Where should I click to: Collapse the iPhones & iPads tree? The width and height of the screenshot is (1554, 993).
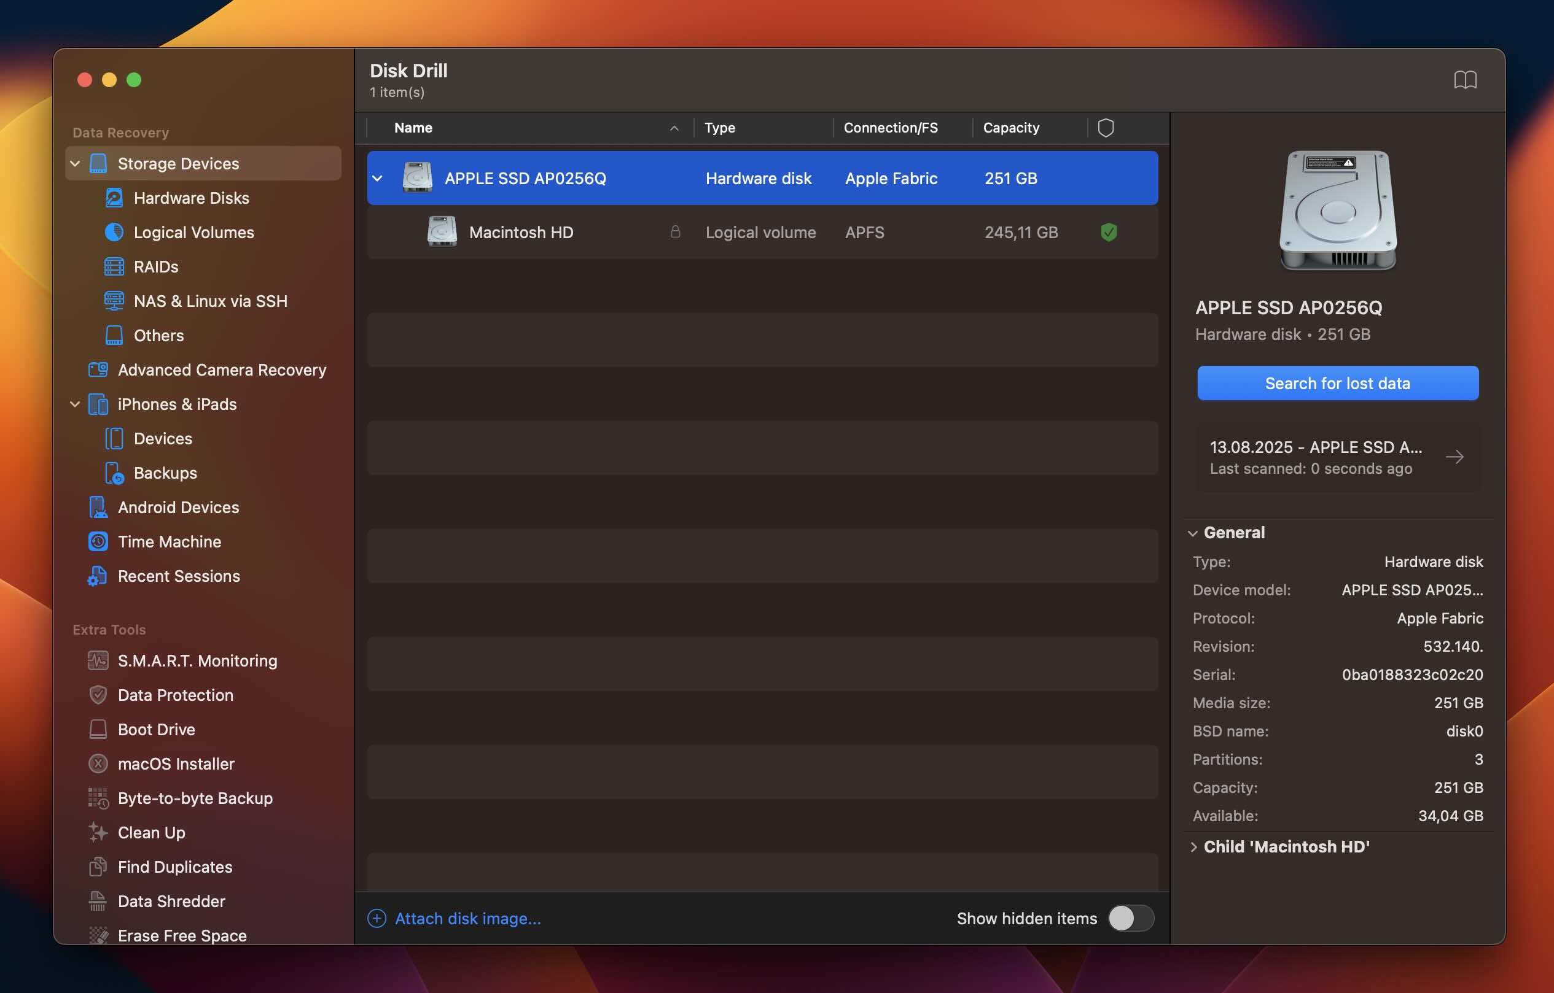tap(75, 404)
